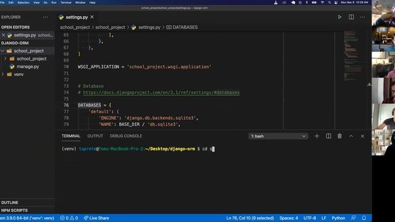The image size is (395, 222).
Task: Show errors and warnings count
Action: click(x=69, y=218)
